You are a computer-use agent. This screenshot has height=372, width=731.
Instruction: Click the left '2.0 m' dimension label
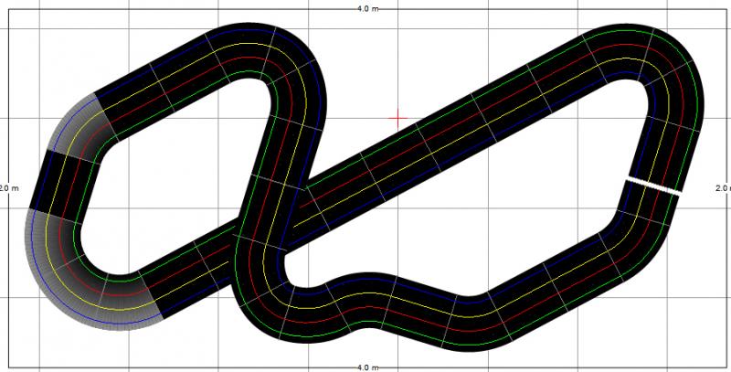(8, 187)
